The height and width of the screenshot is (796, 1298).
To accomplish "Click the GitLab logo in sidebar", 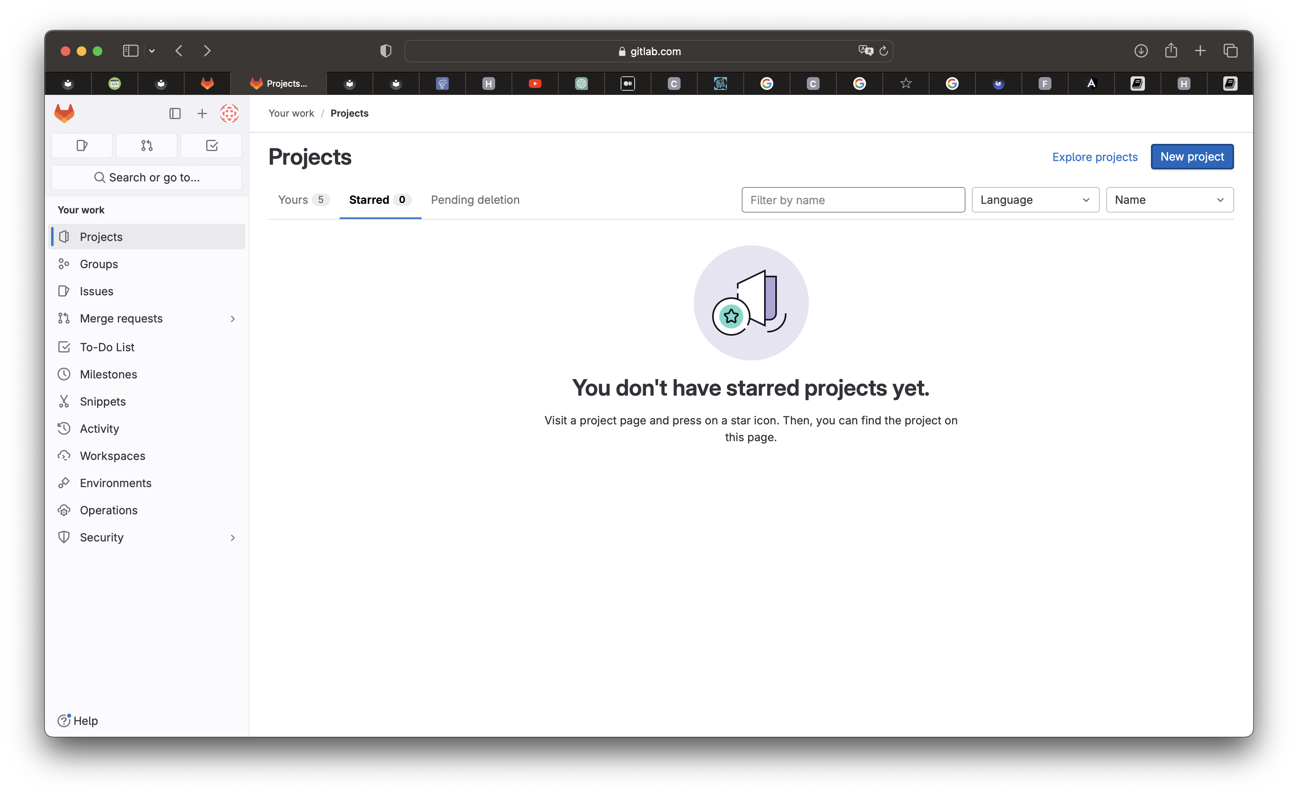I will coord(64,113).
